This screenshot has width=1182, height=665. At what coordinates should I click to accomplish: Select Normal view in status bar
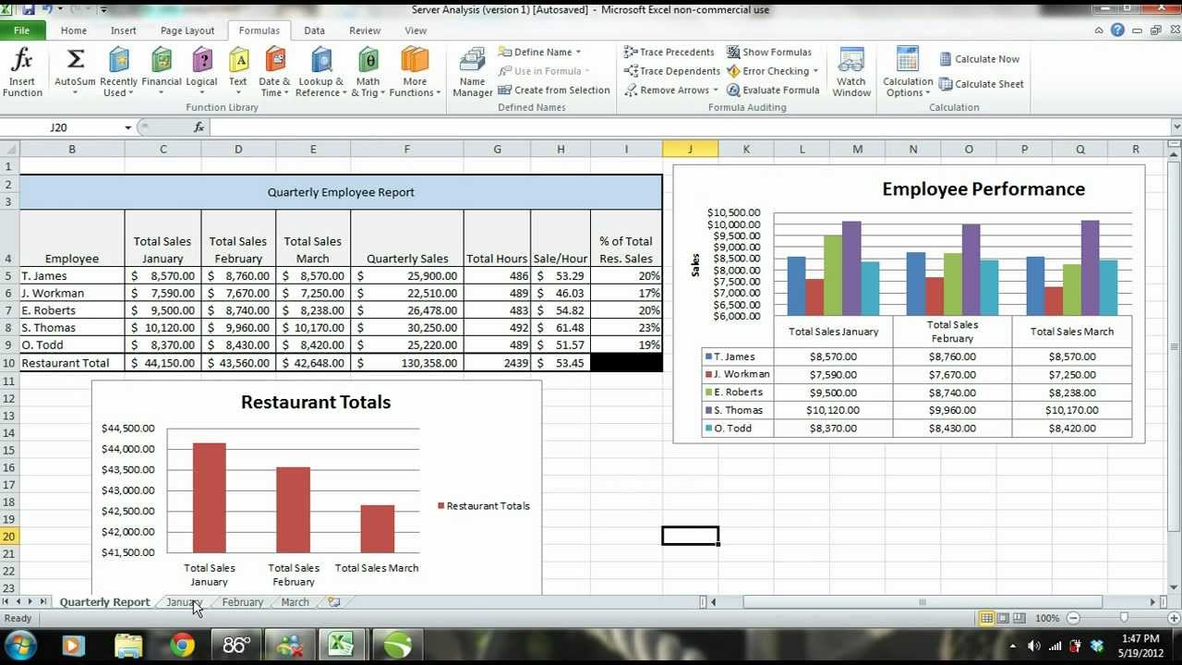pos(986,618)
